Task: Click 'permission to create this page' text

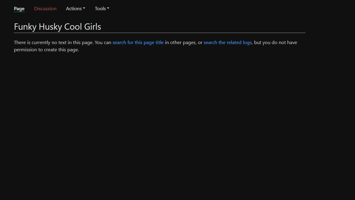Action: (x=47, y=50)
